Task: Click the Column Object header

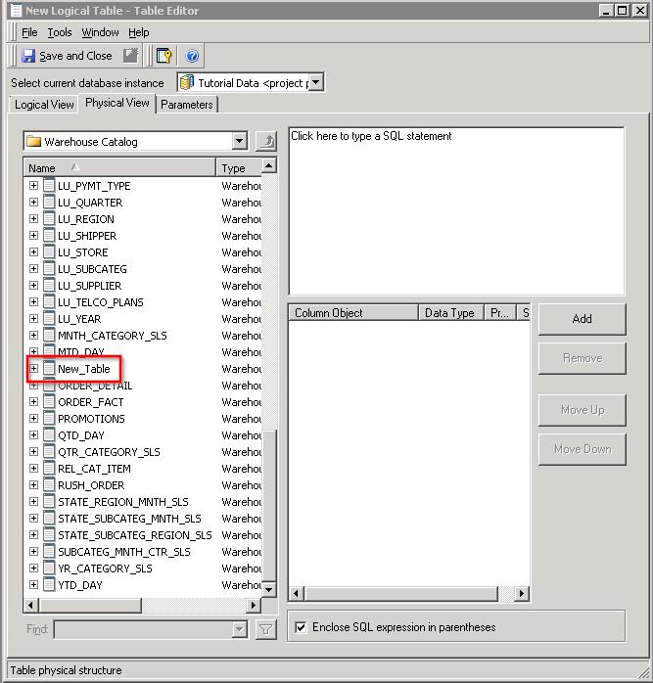Action: (x=353, y=313)
